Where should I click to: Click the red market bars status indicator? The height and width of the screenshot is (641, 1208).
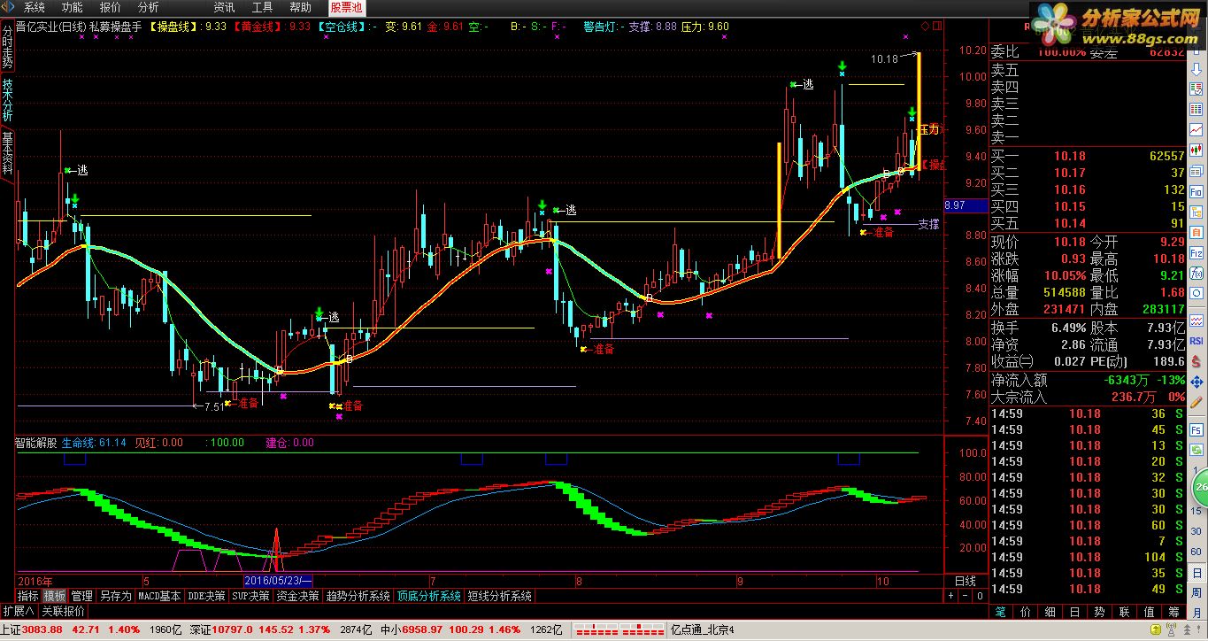pos(619,630)
